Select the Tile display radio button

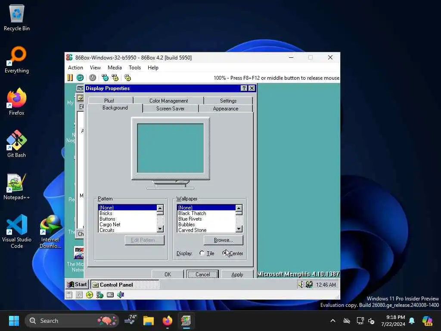(x=202, y=253)
